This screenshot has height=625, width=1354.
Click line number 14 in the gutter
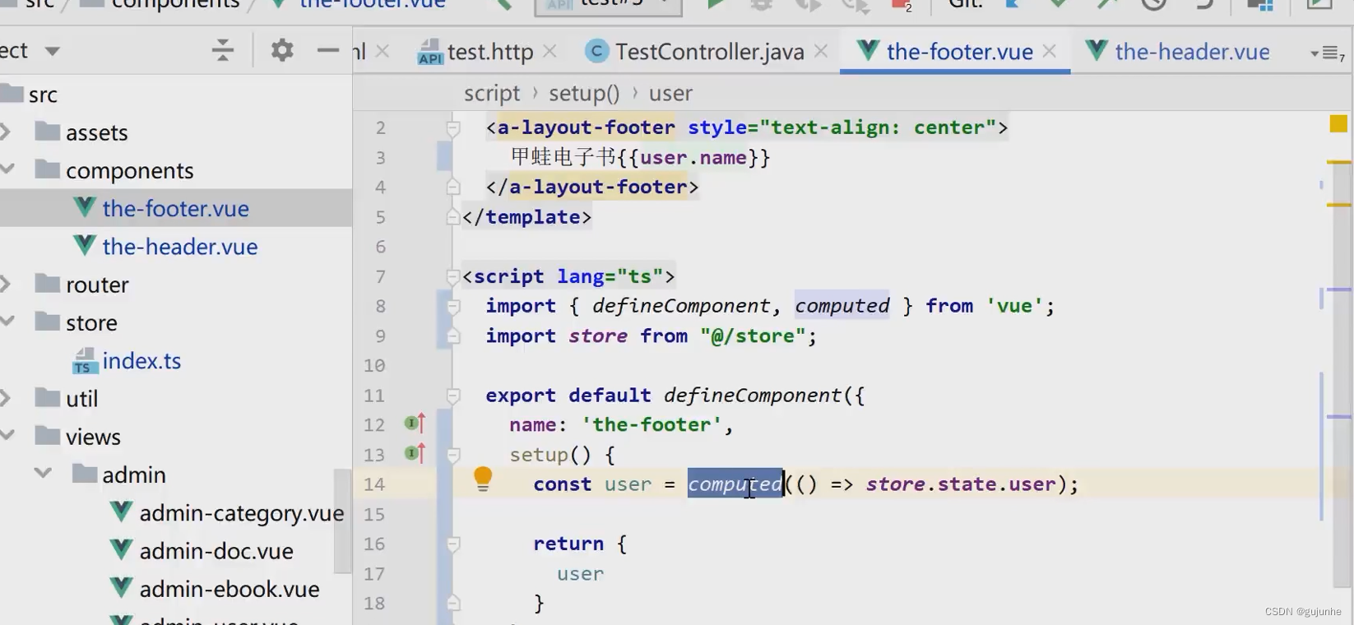click(373, 484)
